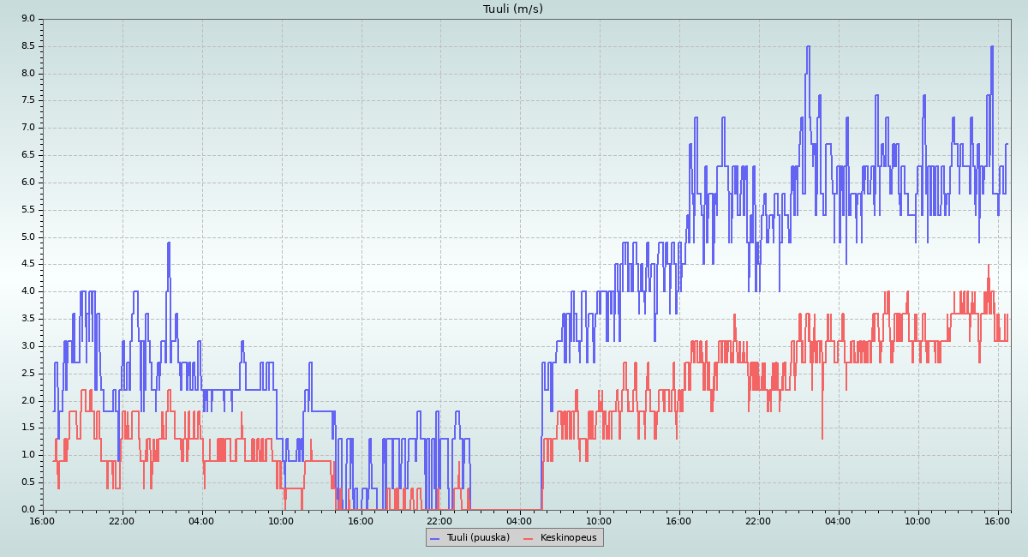The width and height of the screenshot is (1028, 557).
Task: Click the 4.5 y-axis value
Action: pyautogui.click(x=28, y=264)
